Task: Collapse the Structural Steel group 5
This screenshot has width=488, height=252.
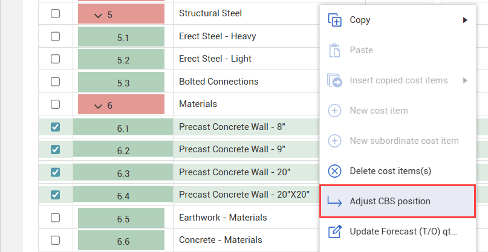Action: (99, 15)
